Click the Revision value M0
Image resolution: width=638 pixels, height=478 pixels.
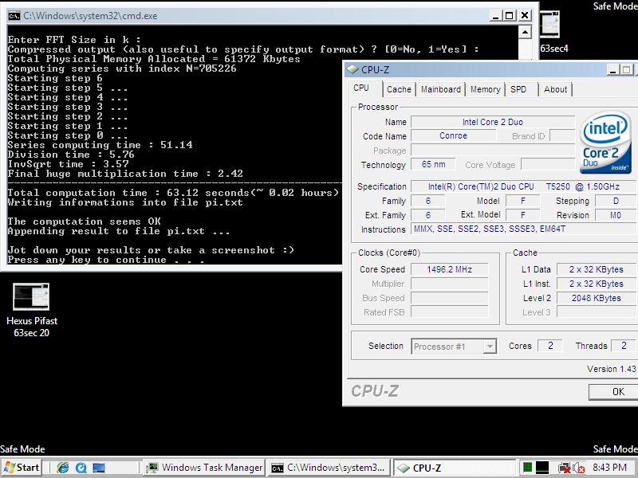coord(616,215)
